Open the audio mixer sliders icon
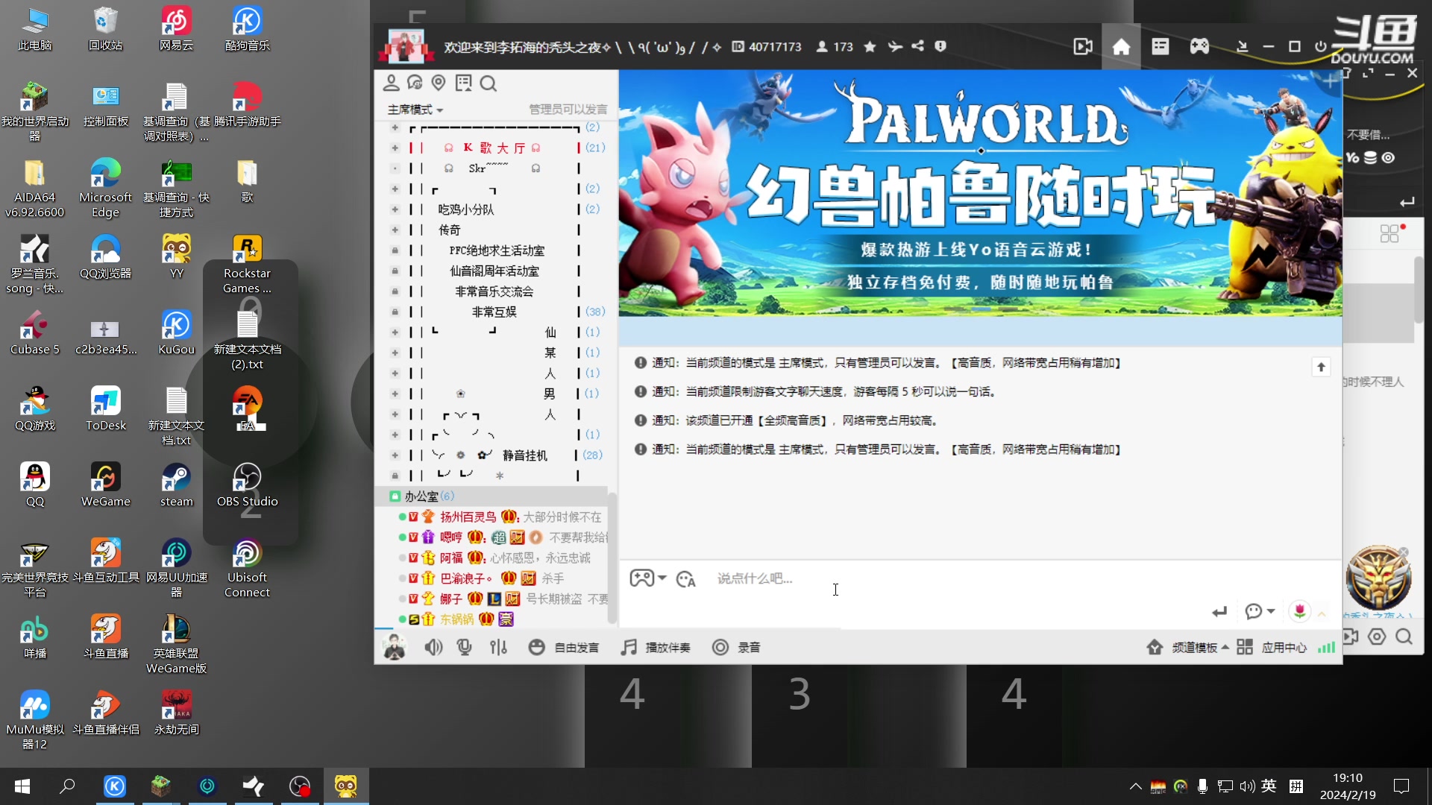The height and width of the screenshot is (805, 1432). tap(498, 647)
